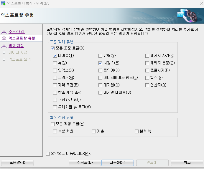
Task: Check the 대기열 테이블(U) option
Action: [100, 93]
